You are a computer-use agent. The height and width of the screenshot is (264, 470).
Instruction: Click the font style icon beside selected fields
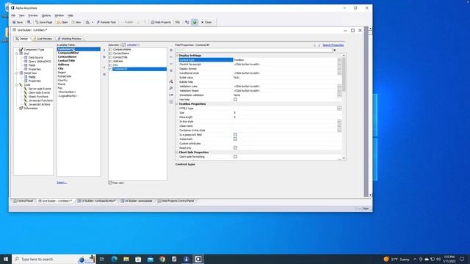point(171,81)
